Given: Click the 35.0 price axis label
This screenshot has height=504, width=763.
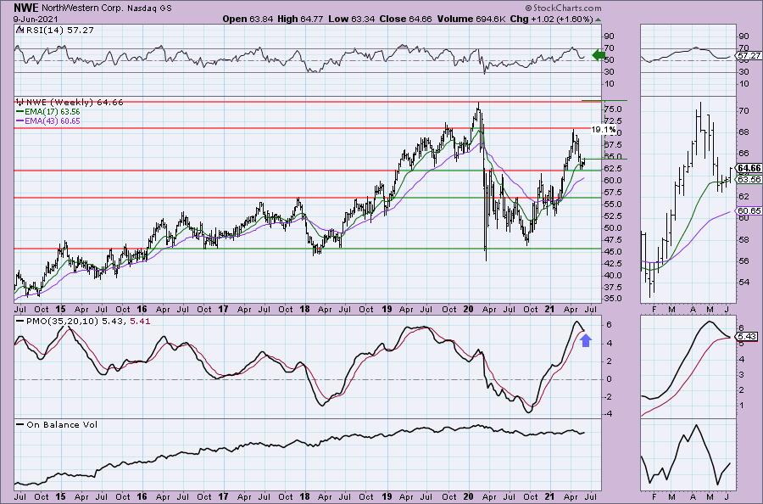Looking at the screenshot, I should [611, 299].
